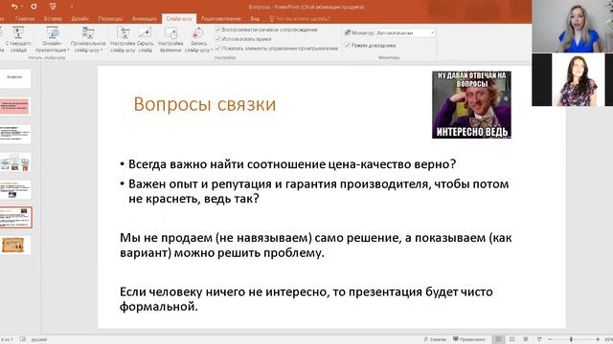Toggle Использовать время checkbox
Viewport: 613px width, 344px height.
(218, 39)
